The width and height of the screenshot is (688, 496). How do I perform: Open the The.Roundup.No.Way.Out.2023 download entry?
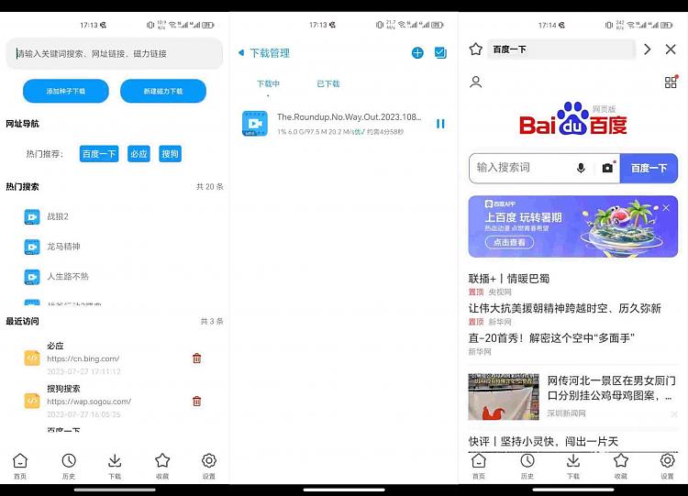344,124
